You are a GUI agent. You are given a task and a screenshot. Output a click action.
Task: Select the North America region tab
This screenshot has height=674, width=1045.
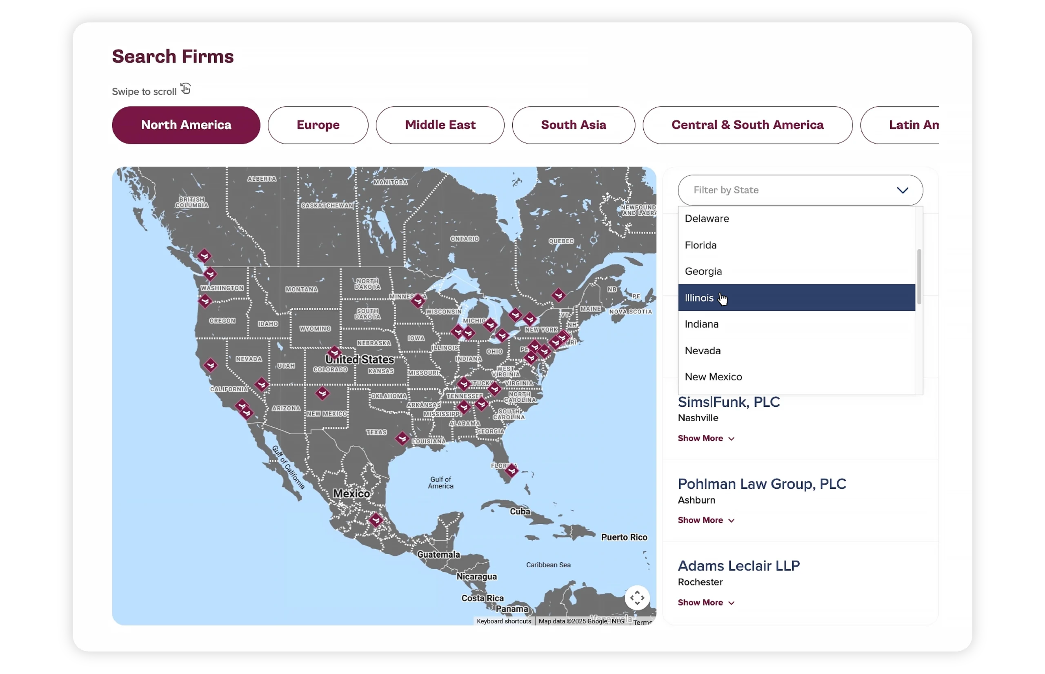pyautogui.click(x=186, y=125)
